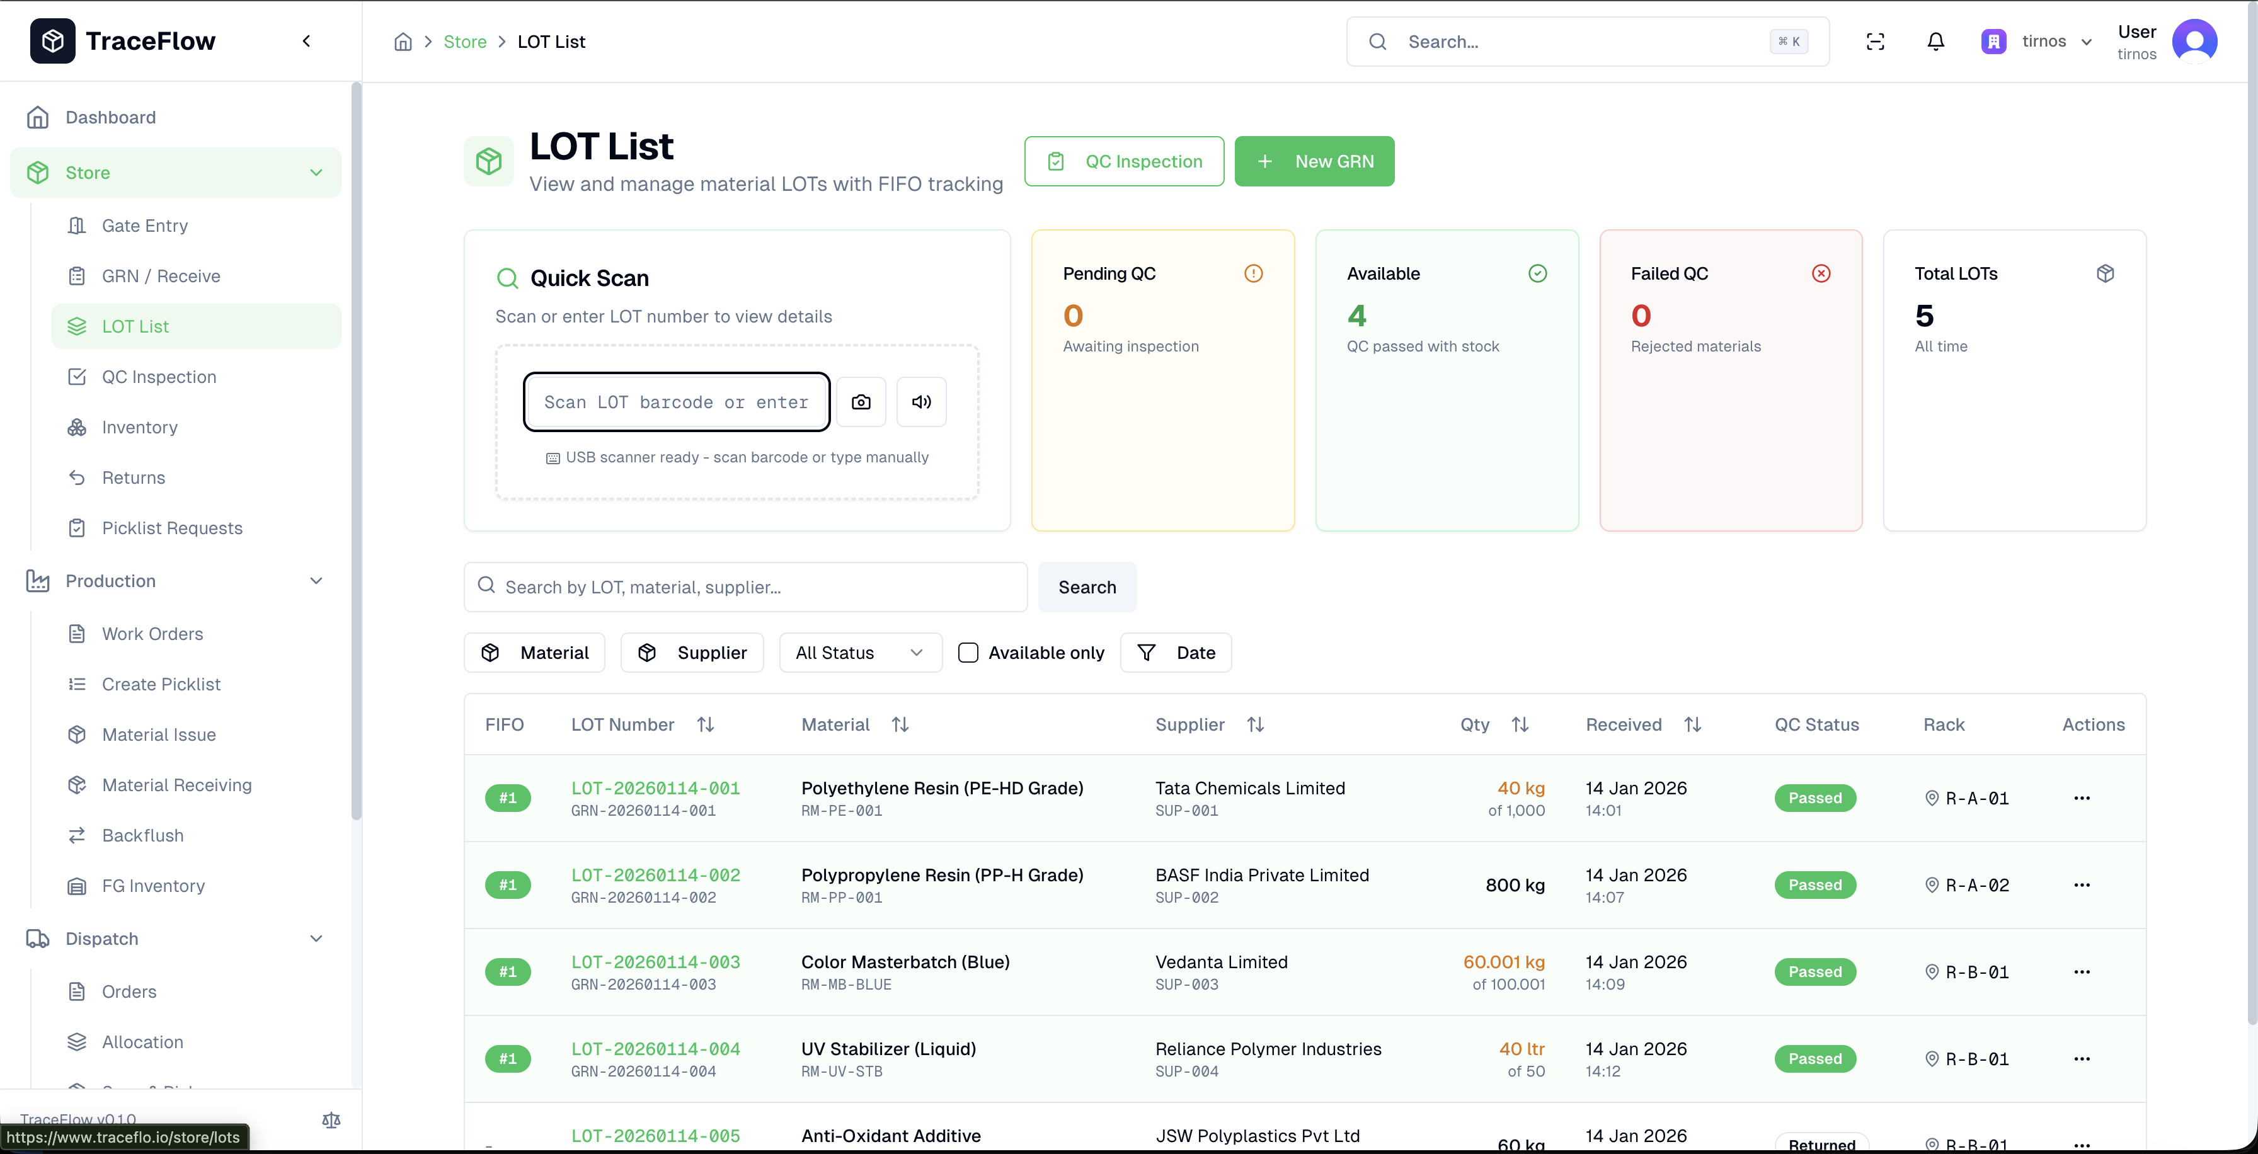Click the scales icon beside the version text

(x=331, y=1120)
